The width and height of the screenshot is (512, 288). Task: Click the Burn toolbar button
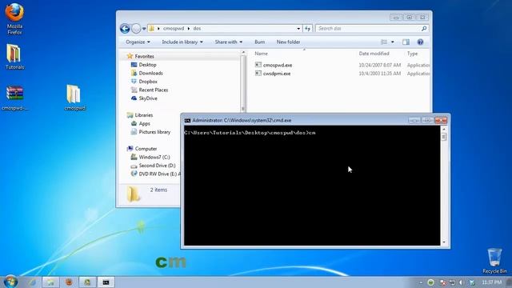[259, 42]
